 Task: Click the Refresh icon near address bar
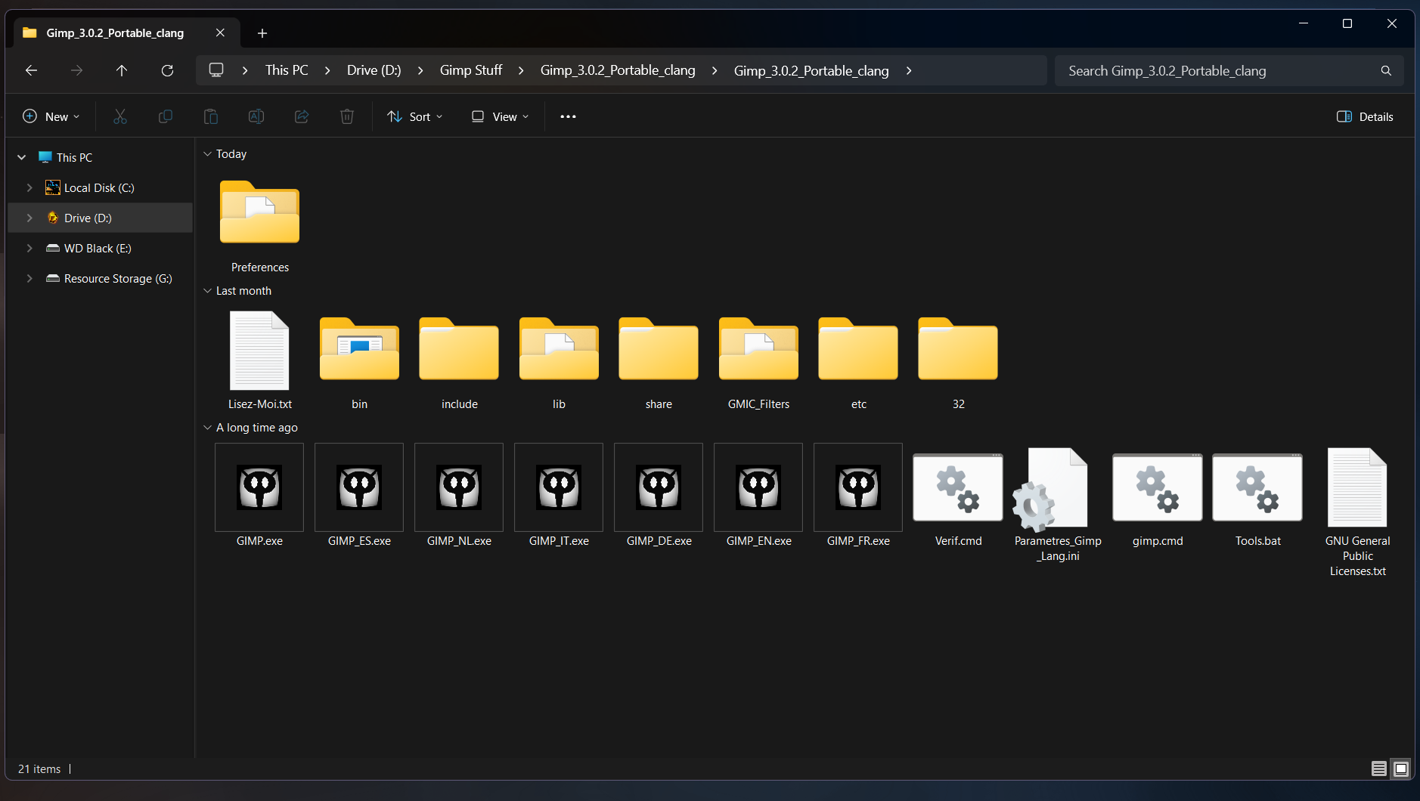pos(168,70)
